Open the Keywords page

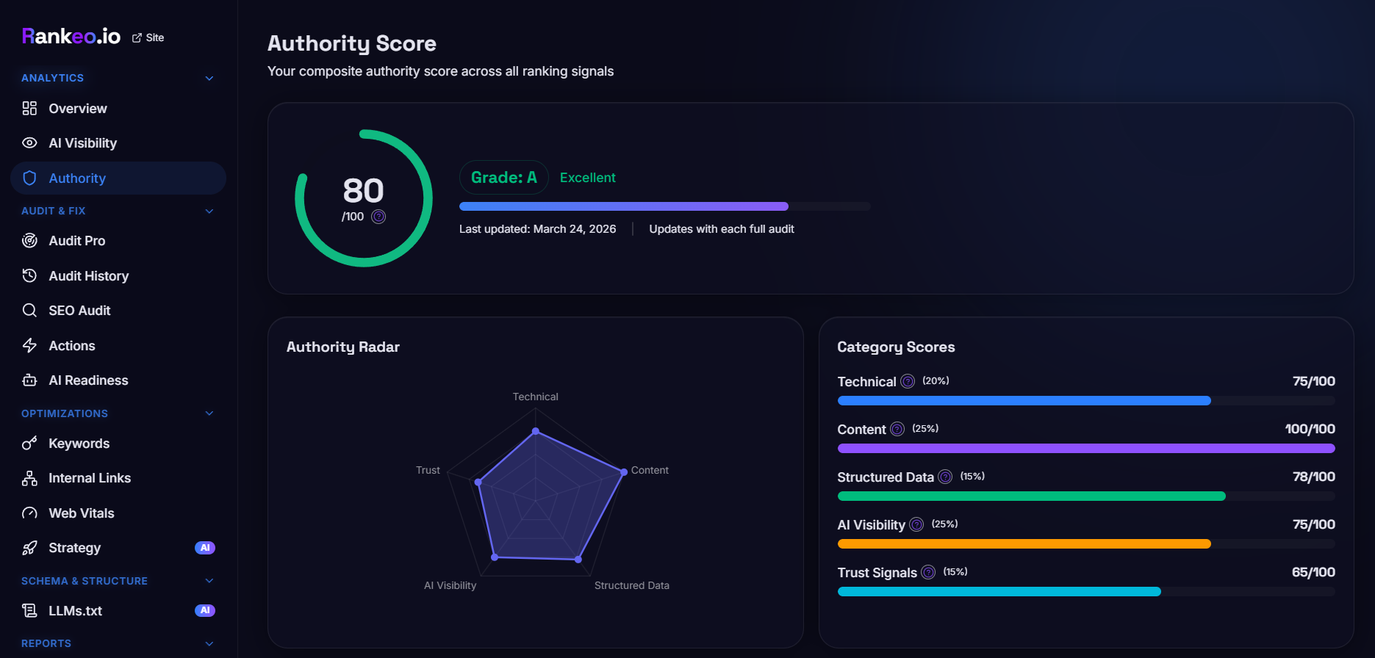[x=118, y=444]
